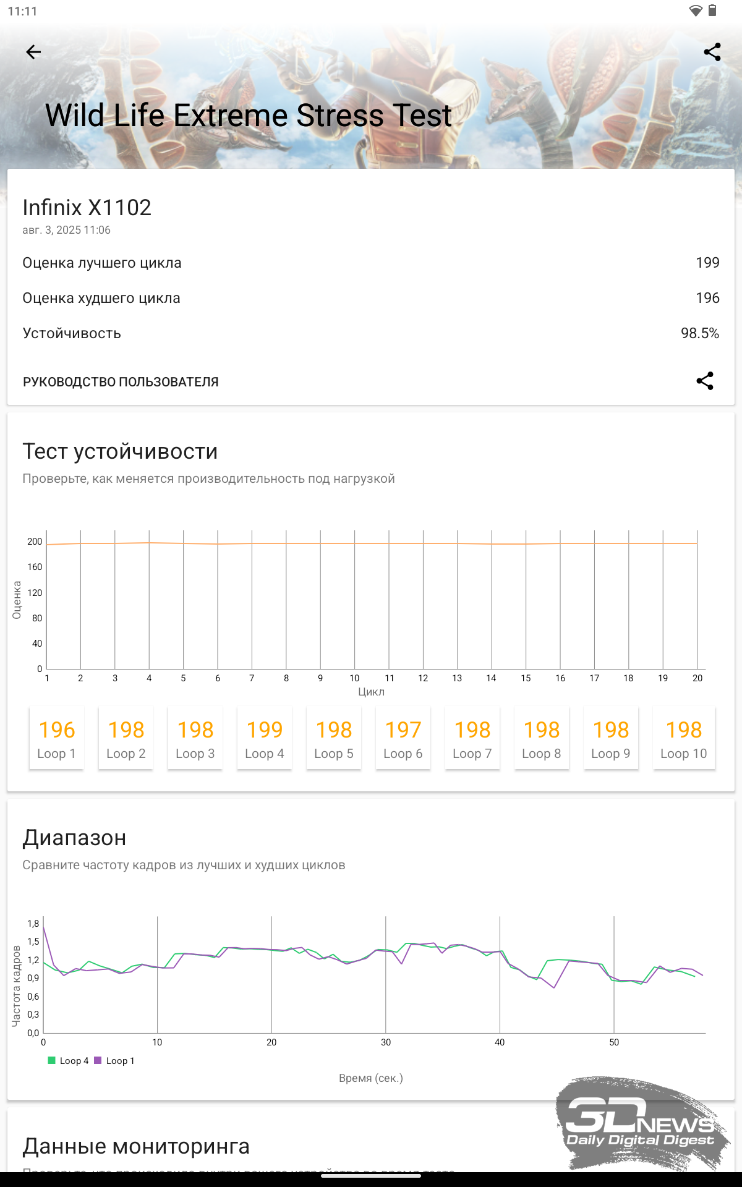Image resolution: width=742 pixels, height=1187 pixels.
Task: Select the Loop 5 score card
Action: click(333, 738)
